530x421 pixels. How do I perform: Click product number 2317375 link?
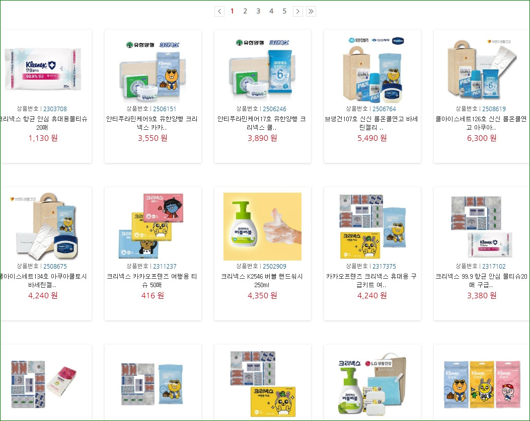(384, 266)
